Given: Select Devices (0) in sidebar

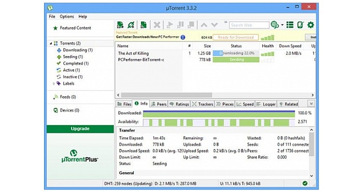Looking at the screenshot, I should click(x=69, y=111).
